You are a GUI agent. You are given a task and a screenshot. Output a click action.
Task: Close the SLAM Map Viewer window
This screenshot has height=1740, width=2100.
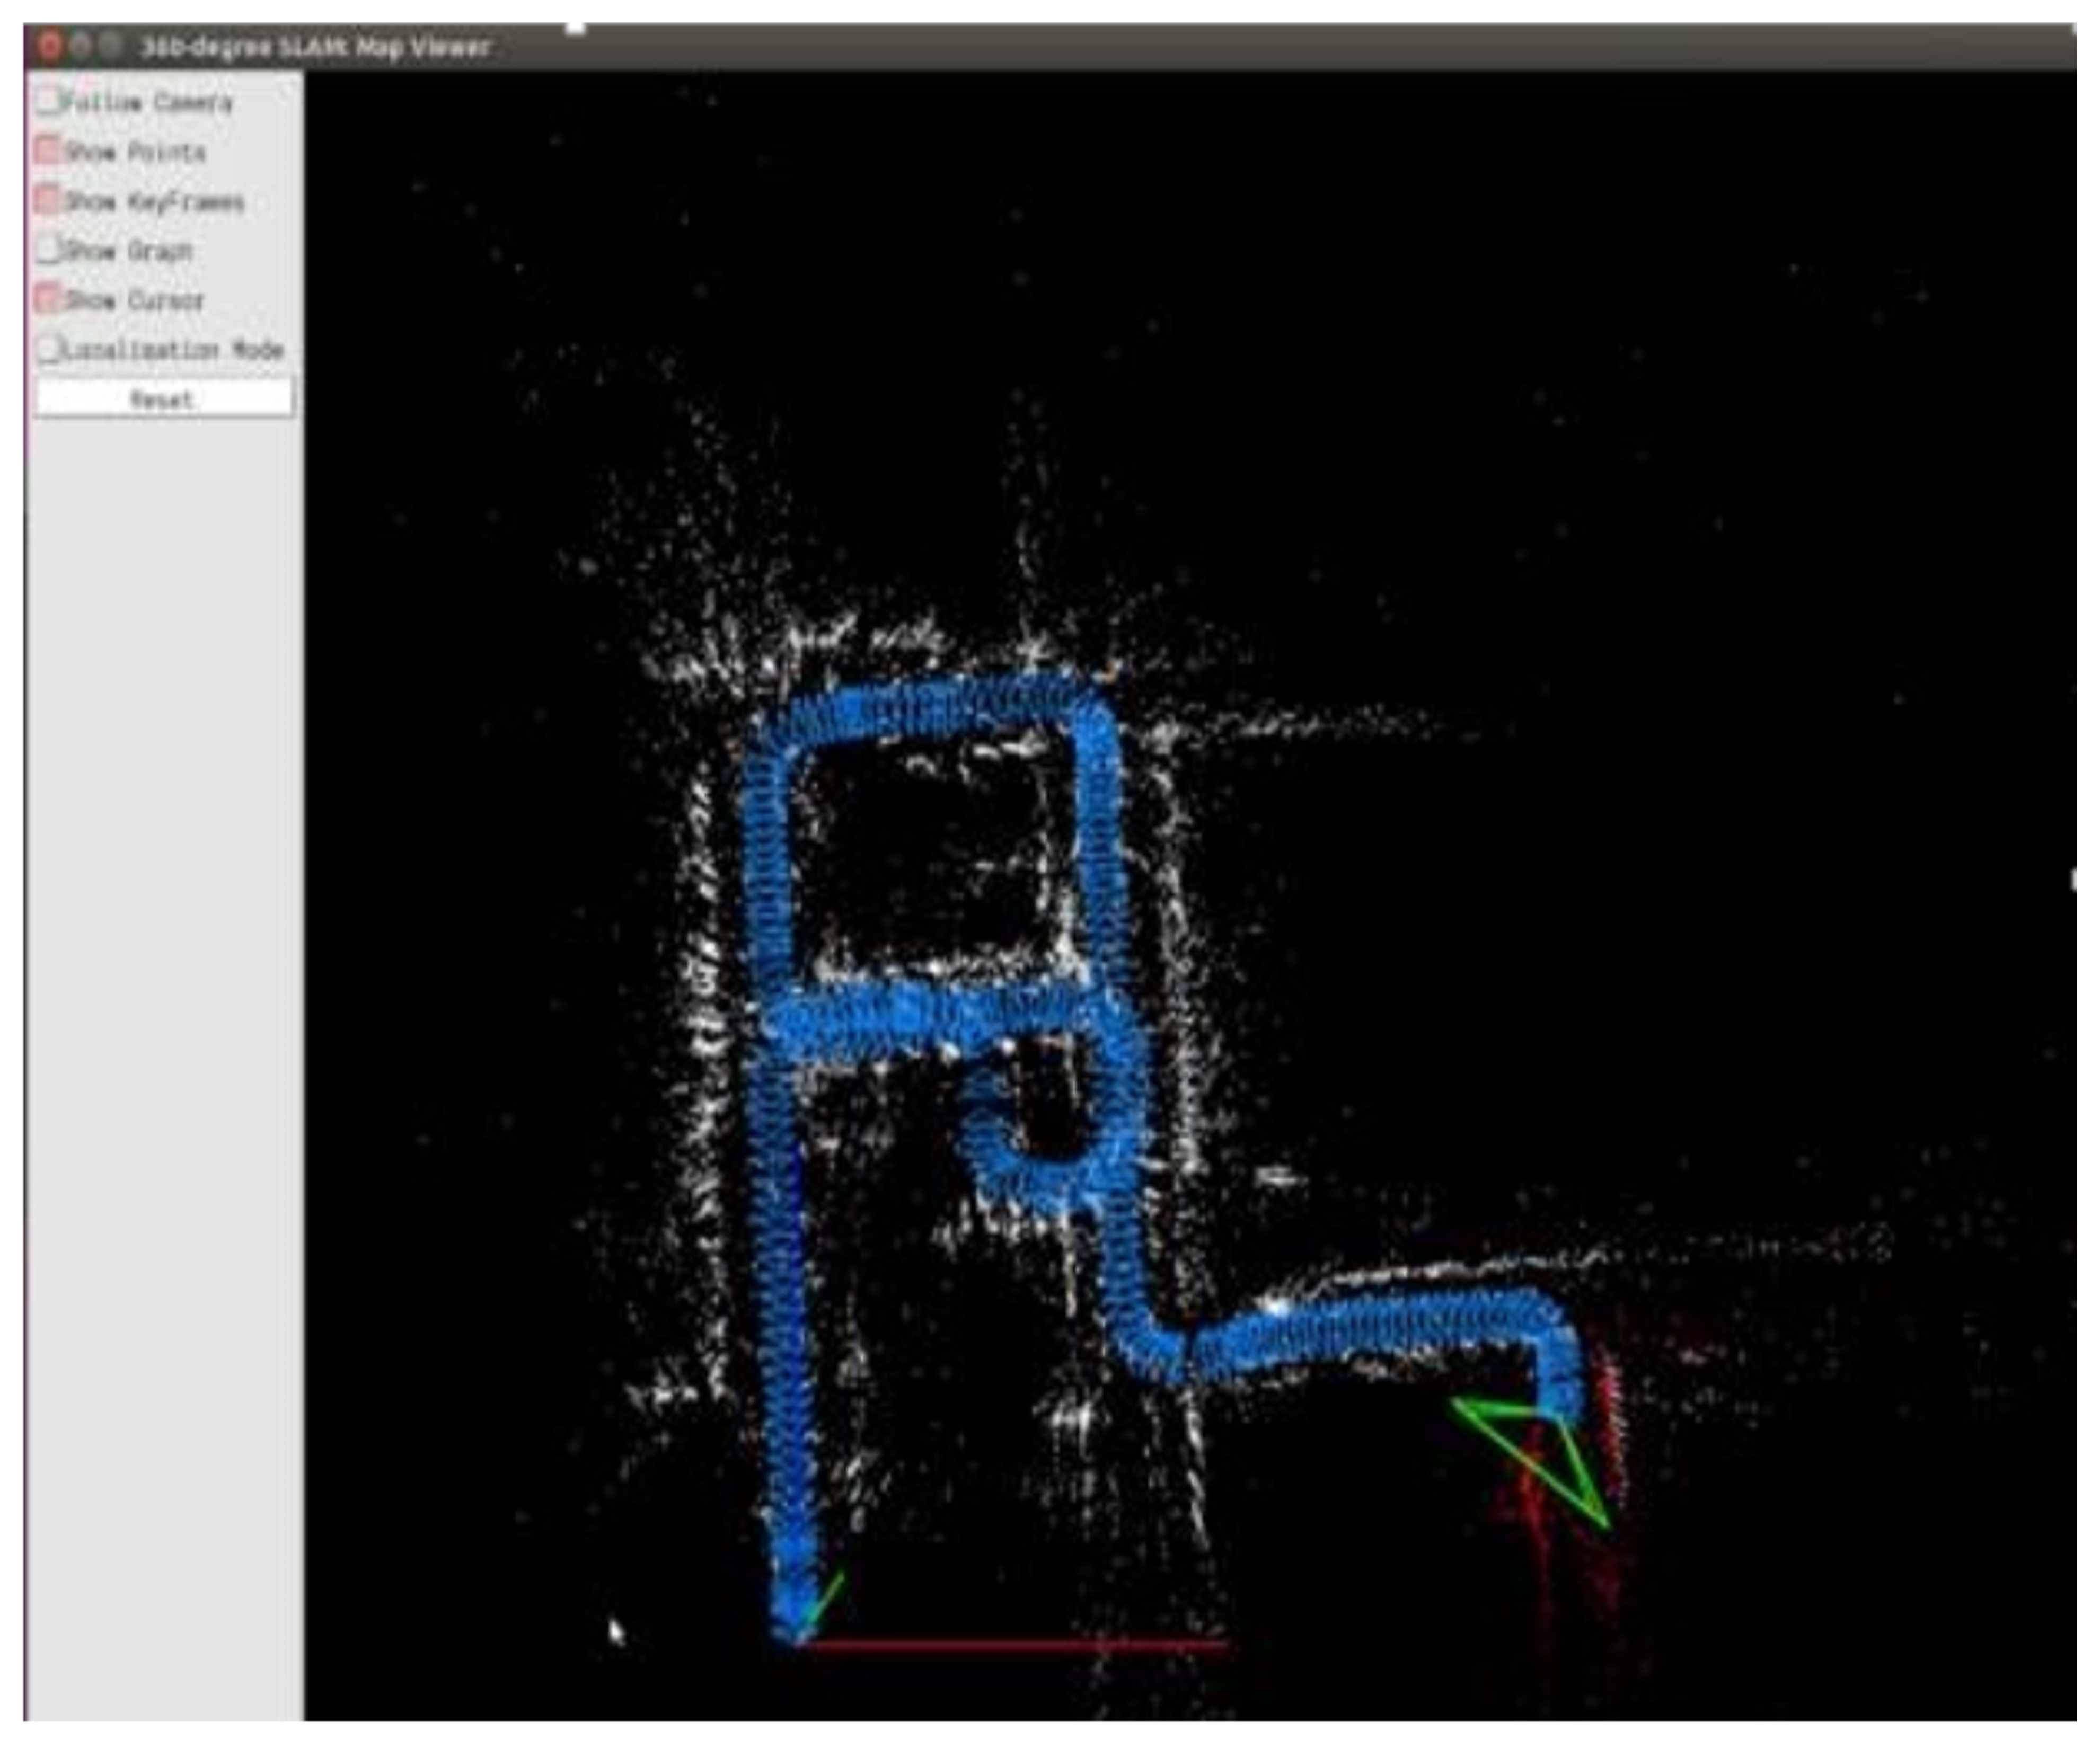(50, 46)
